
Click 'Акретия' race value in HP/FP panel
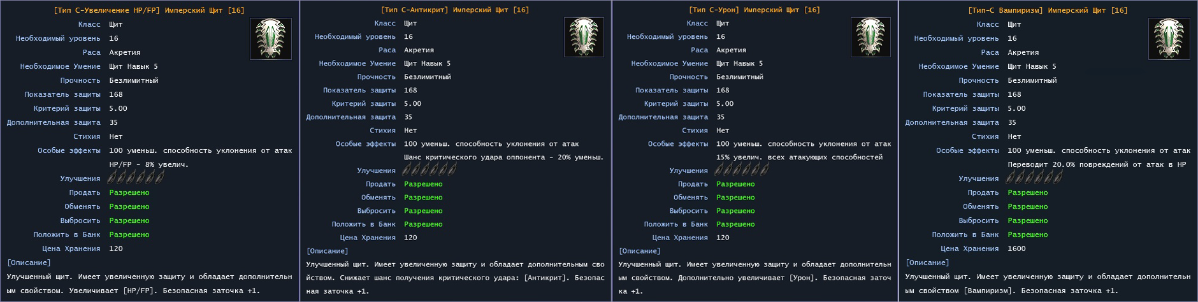click(125, 52)
